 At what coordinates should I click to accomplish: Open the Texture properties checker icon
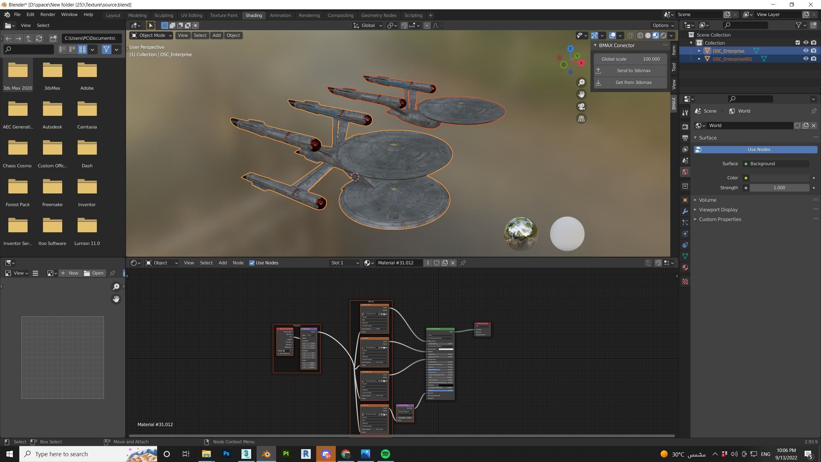[x=685, y=282]
